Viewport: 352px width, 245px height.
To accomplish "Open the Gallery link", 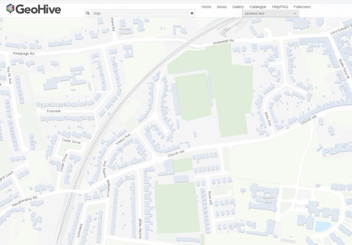I will pyautogui.click(x=238, y=7).
